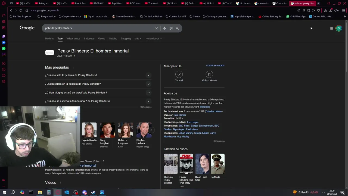Open sidebar settings gear icon
348x196 pixels.
tap(4, 81)
